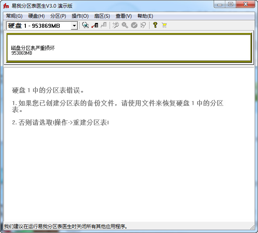Screen dimensions: 258x233
Task: Click the status bar message text
Action: tap(66, 227)
